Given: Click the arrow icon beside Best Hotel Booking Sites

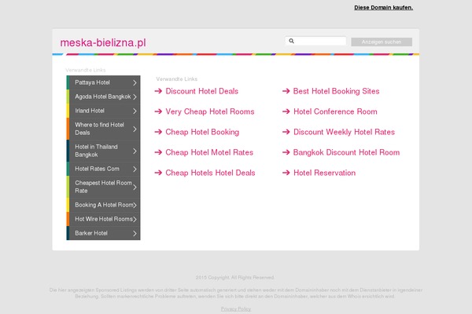Looking at the screenshot, I should (286, 91).
